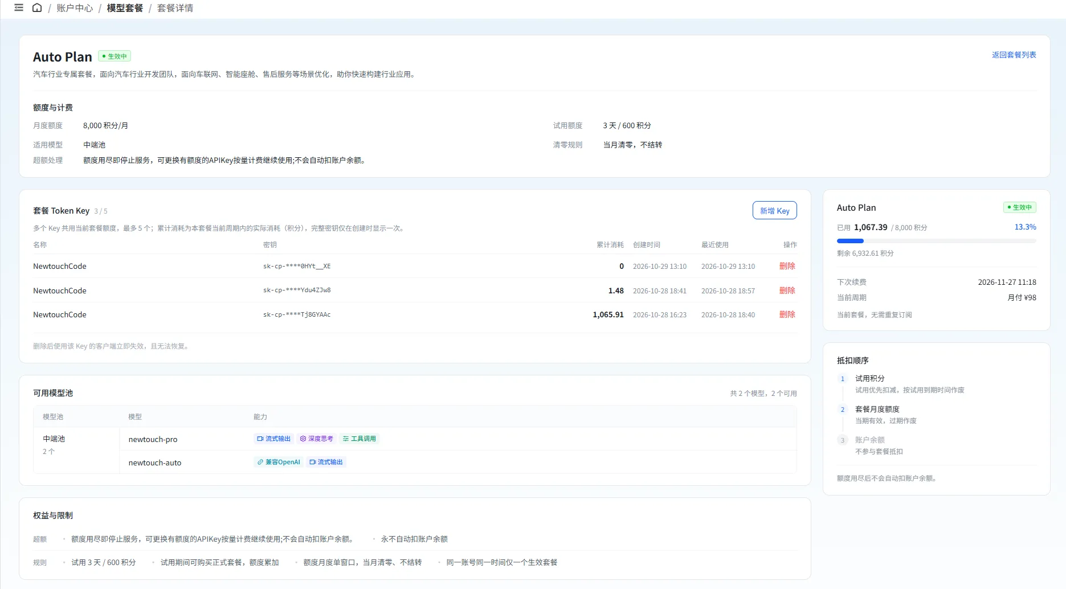The width and height of the screenshot is (1066, 589).
Task: Click 流式输出 tag for newtouch-pro
Action: pos(273,439)
